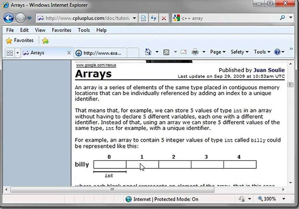Expand the zoom level dropdown arrow
Screen dimensions: 299x209
pyautogui.click(x=284, y=199)
